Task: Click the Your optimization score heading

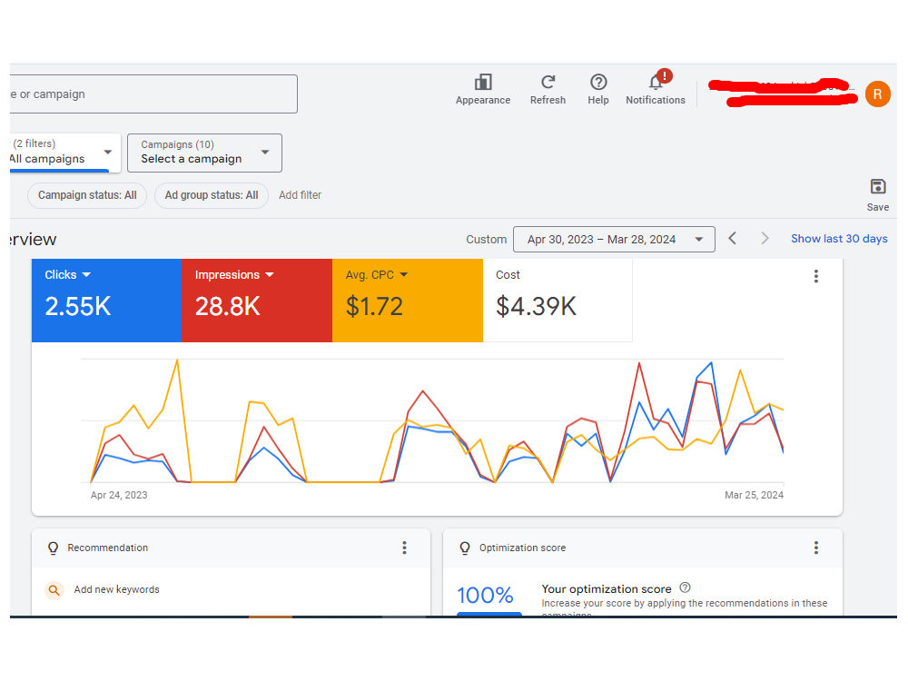Action: pos(607,589)
